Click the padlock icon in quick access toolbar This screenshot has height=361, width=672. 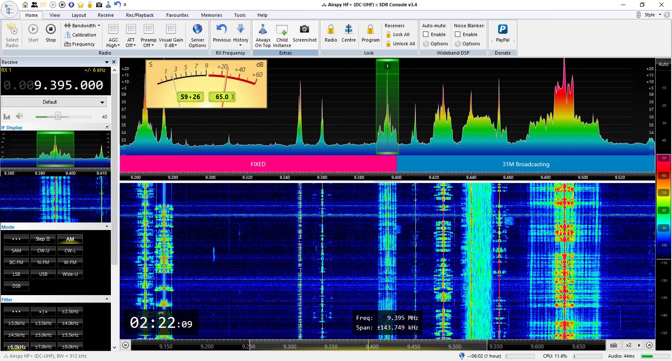90,5
